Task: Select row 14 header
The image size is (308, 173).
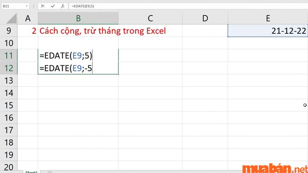Action: pos(9,93)
